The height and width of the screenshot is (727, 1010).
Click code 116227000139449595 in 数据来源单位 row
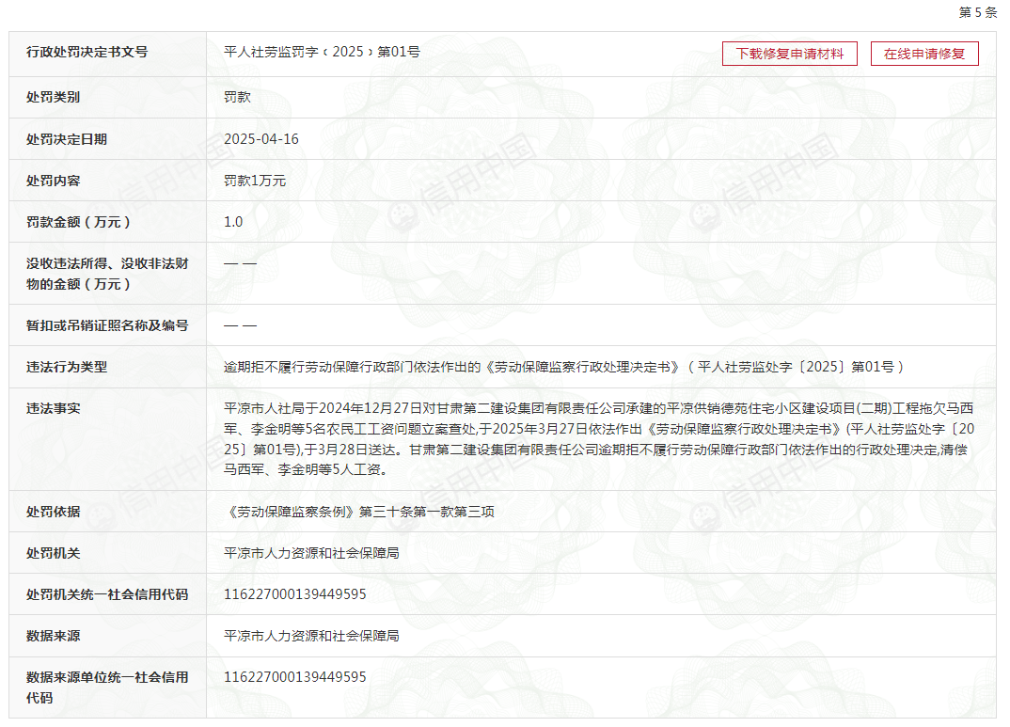[x=295, y=677]
